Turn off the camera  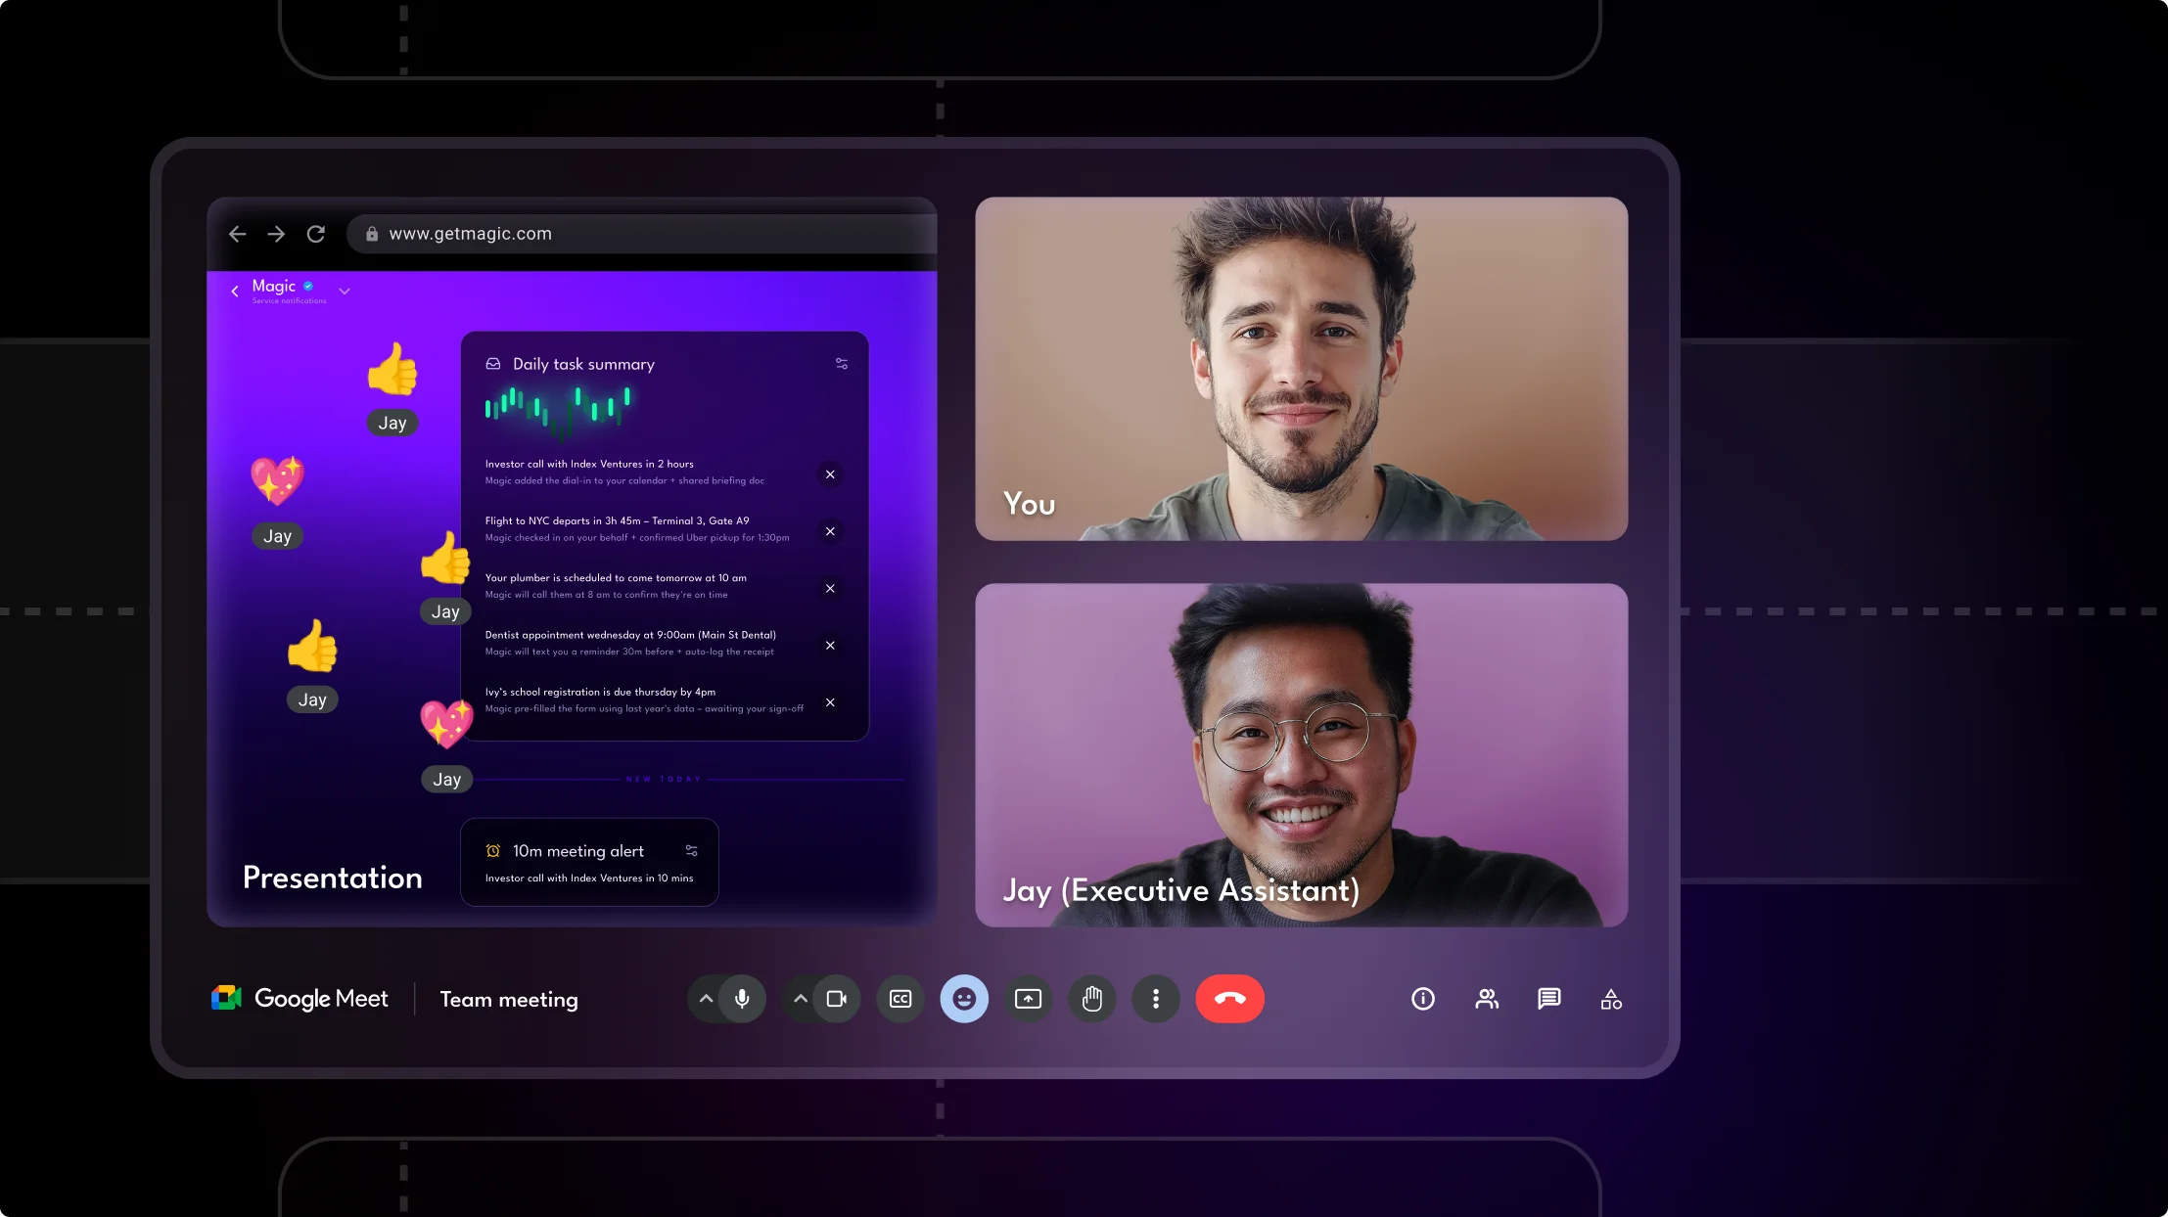point(837,999)
